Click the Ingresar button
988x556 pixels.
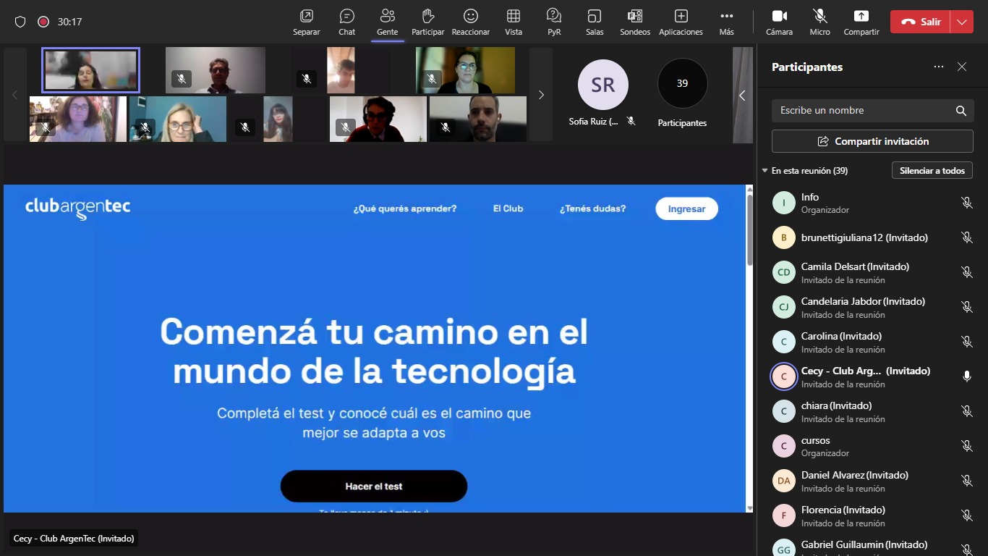click(686, 208)
